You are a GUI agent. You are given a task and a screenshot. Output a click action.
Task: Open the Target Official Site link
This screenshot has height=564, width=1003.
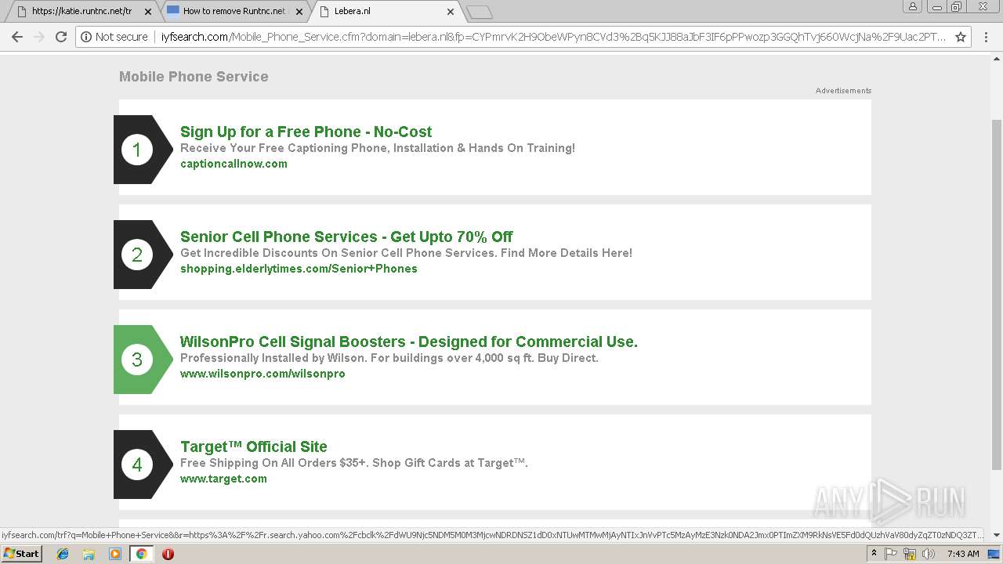click(x=254, y=446)
